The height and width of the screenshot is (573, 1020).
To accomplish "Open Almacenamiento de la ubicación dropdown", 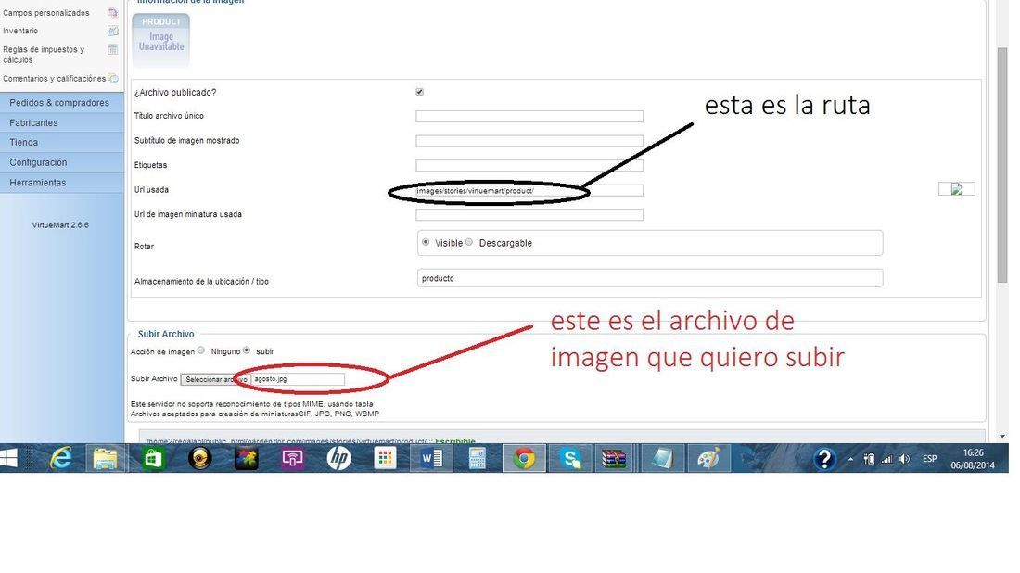I will coord(650,278).
